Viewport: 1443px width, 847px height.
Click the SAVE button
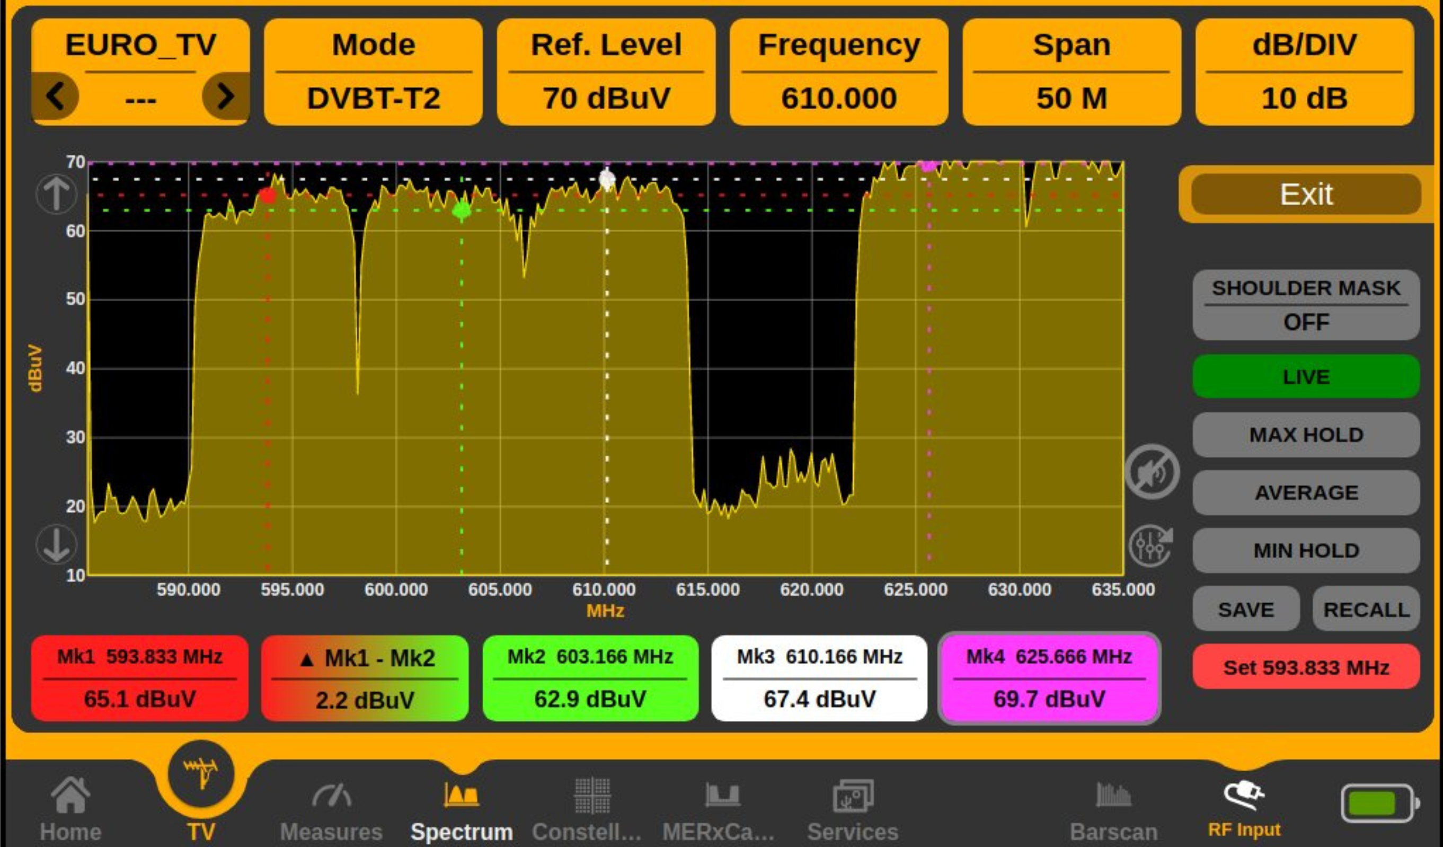tap(1246, 609)
